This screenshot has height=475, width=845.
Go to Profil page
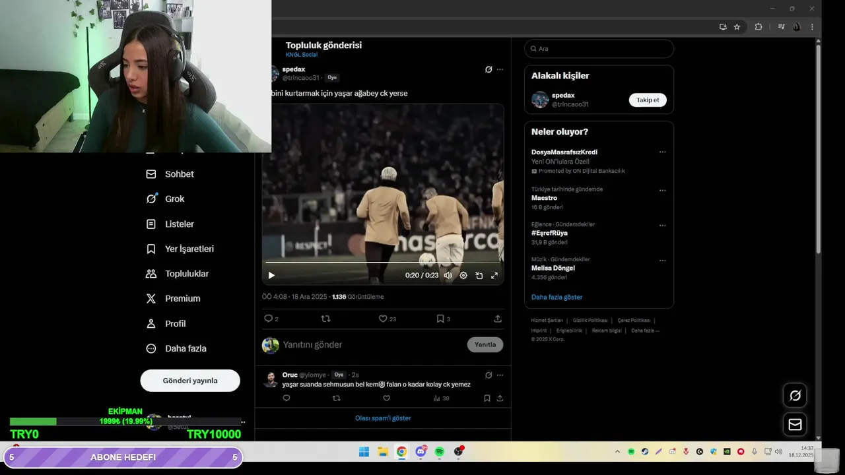[x=166, y=324]
